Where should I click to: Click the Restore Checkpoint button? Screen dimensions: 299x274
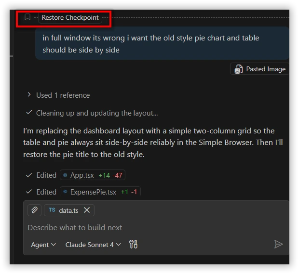[x=70, y=18]
